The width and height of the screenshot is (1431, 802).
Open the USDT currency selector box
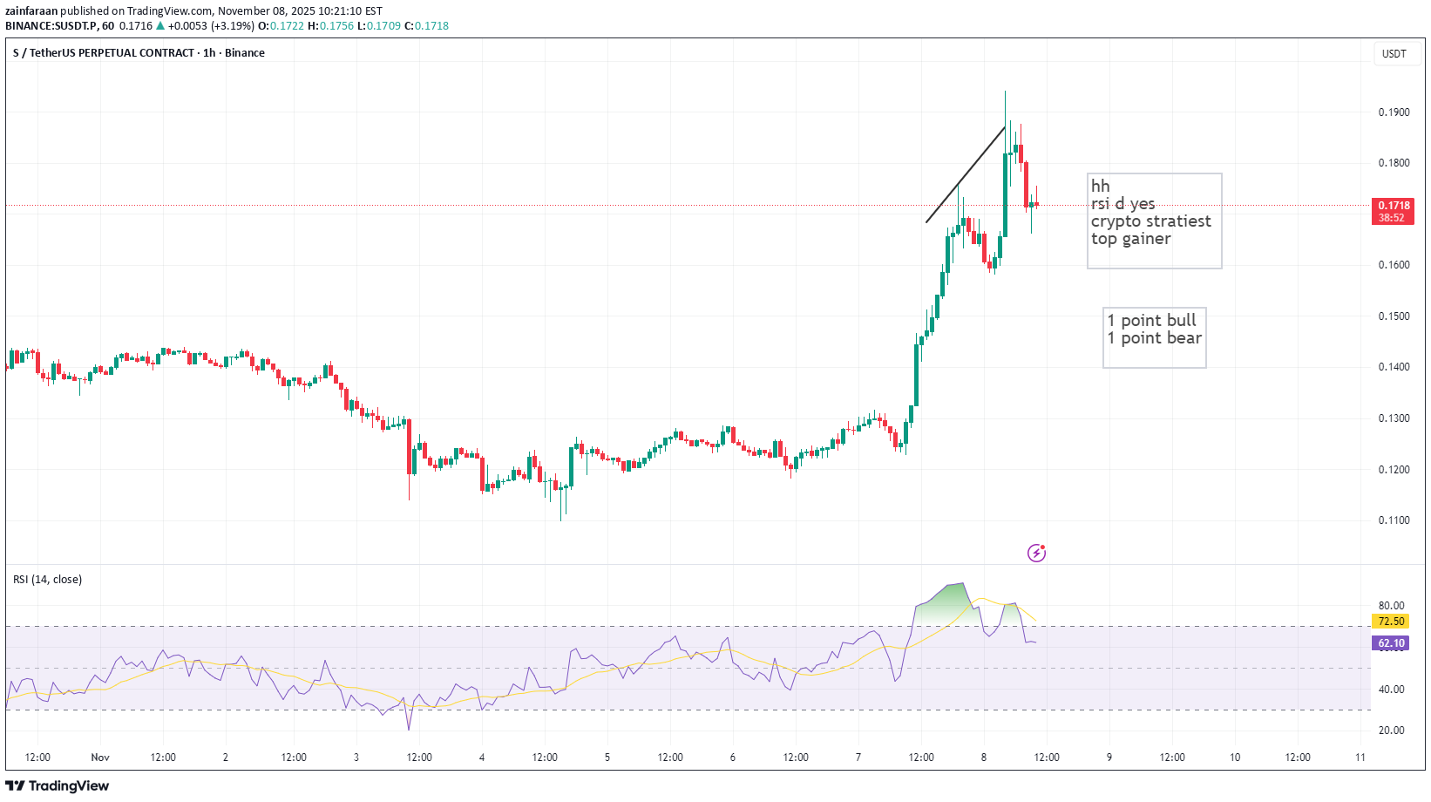pos(1394,53)
